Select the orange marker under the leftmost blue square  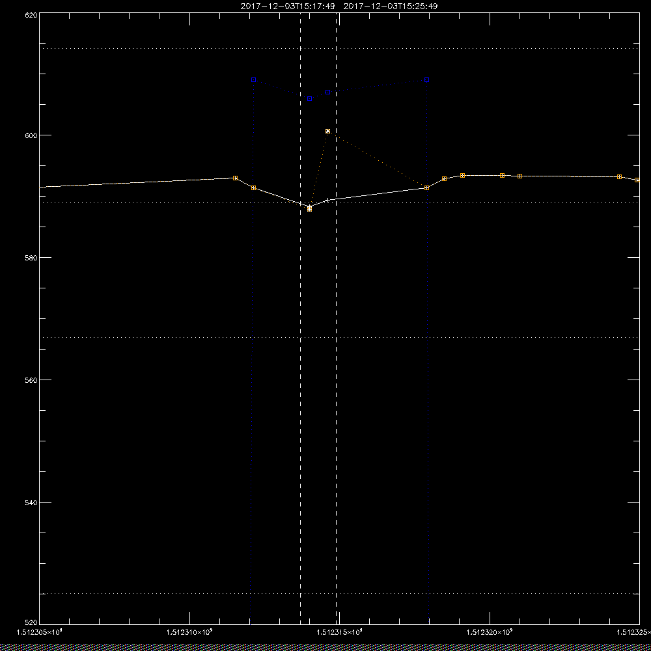[x=254, y=188]
